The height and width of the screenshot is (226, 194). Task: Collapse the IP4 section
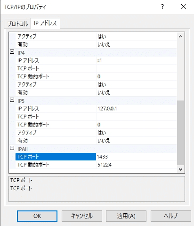click(12, 52)
